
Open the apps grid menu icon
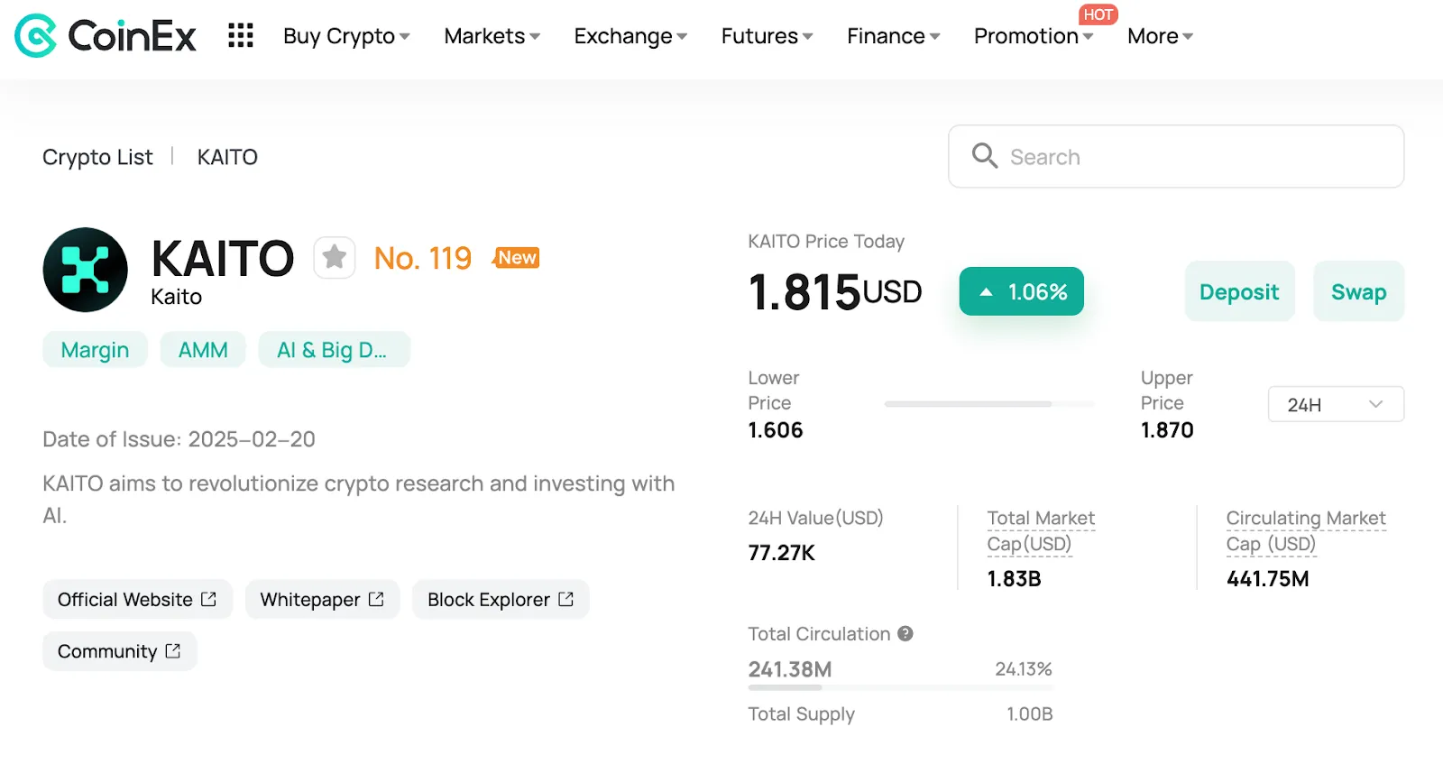coord(241,35)
